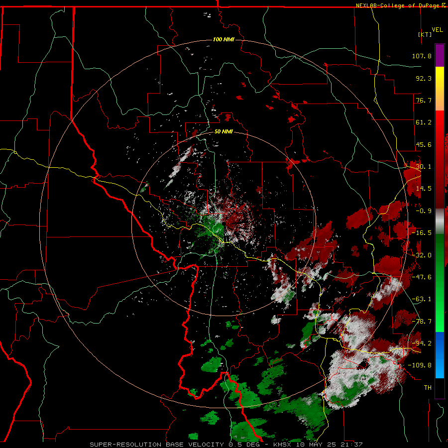Viewport: 448px width, 448px height.
Task: Click the -78.7 legend value
Action: tap(422, 322)
